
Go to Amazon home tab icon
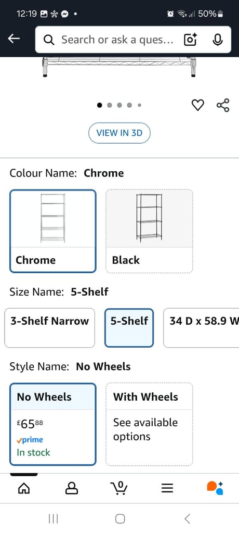[x=23, y=488]
